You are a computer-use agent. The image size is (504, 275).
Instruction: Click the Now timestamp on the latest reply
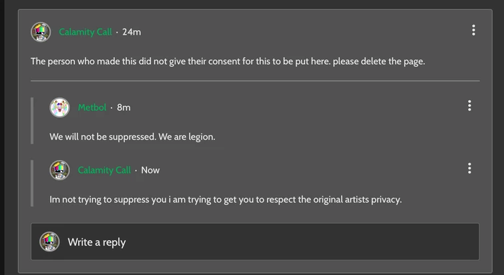click(150, 170)
